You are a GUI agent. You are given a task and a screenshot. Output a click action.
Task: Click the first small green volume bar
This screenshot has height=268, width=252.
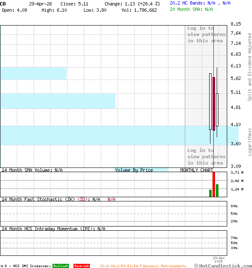(210, 193)
